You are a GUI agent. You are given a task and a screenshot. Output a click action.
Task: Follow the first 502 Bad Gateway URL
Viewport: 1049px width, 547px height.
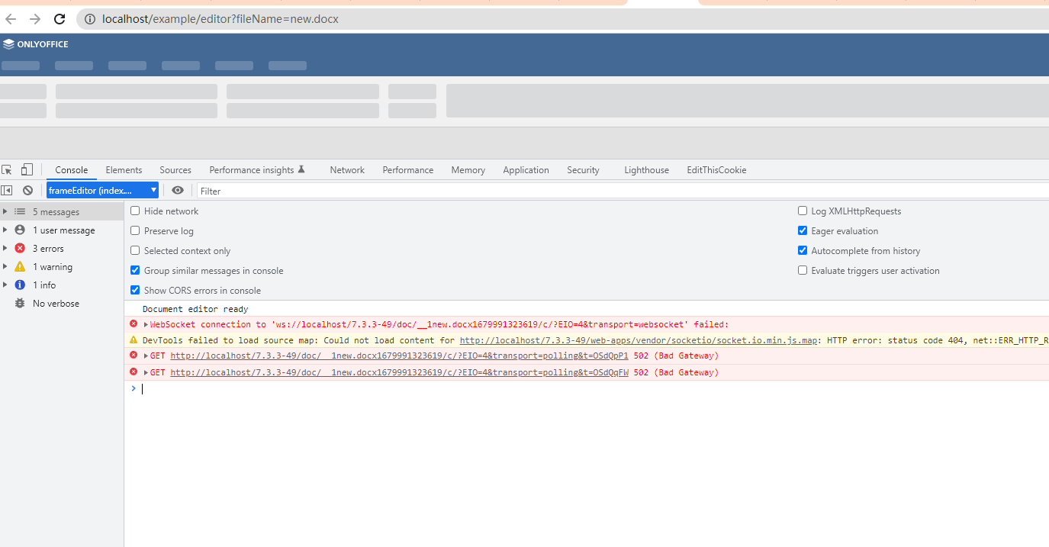click(399, 356)
